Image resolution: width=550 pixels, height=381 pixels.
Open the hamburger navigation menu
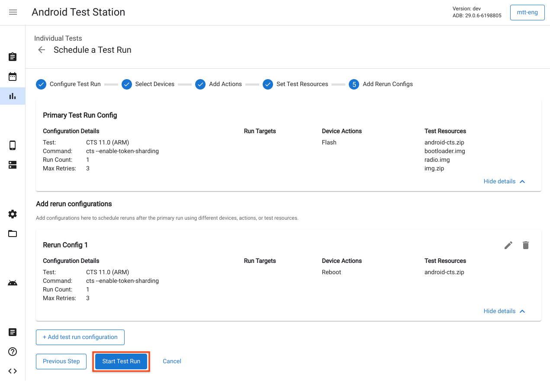[x=13, y=12]
